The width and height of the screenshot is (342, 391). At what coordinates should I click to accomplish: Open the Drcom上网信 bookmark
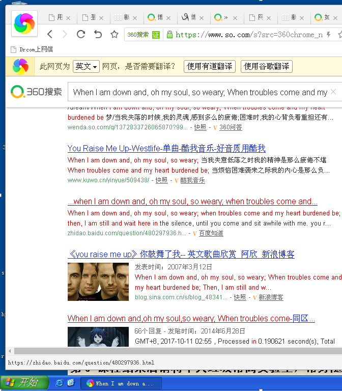[x=32, y=49]
